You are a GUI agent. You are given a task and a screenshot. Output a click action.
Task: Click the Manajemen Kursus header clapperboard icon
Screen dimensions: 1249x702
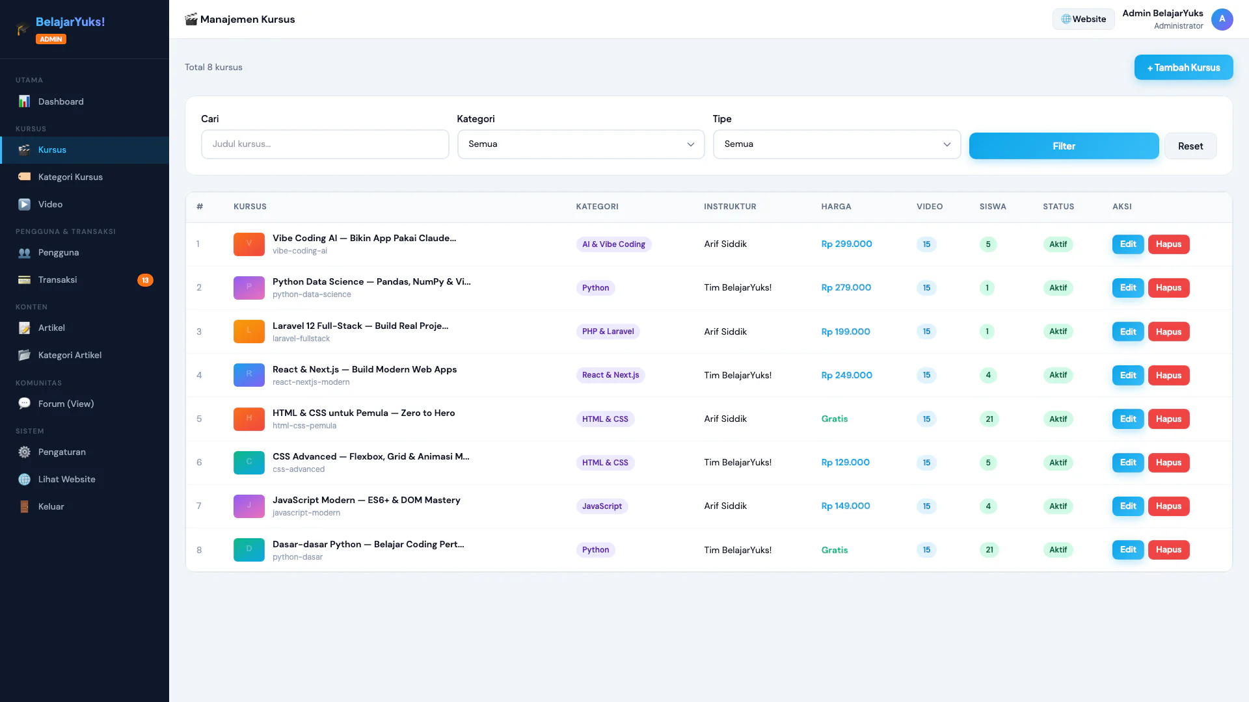[191, 19]
